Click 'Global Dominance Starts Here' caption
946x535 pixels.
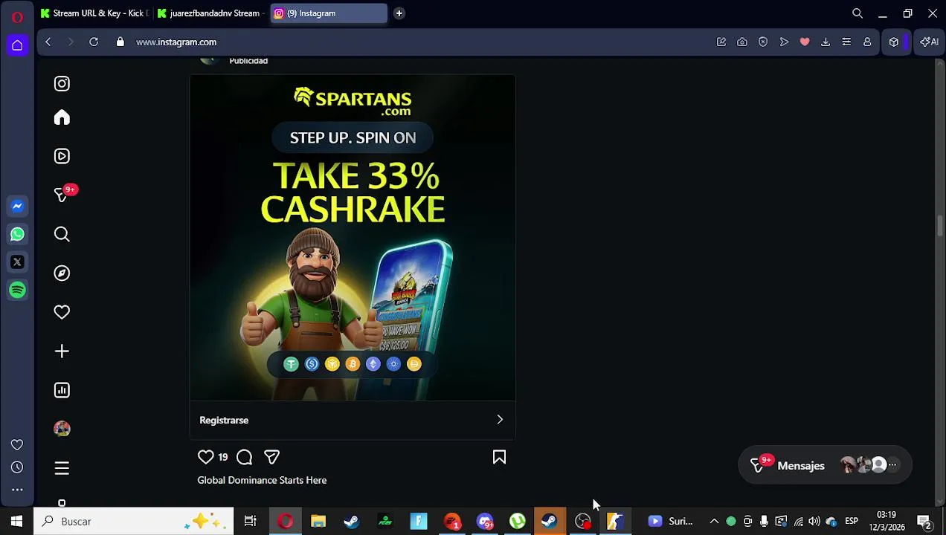(262, 480)
